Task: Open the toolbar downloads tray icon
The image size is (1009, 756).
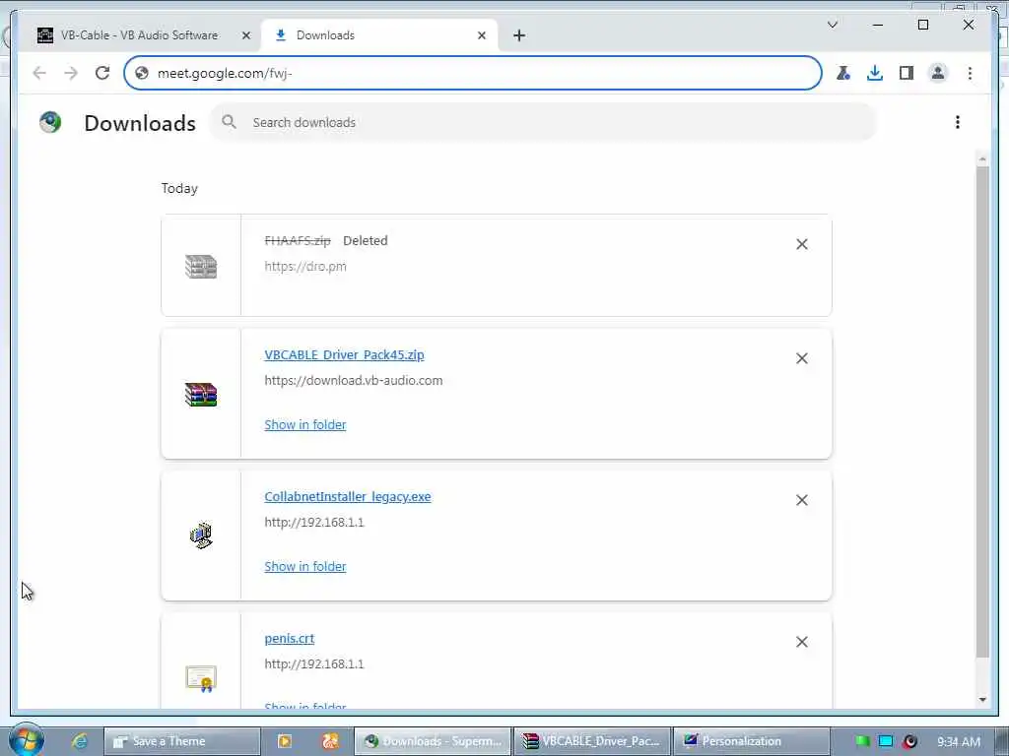Action: pos(875,73)
